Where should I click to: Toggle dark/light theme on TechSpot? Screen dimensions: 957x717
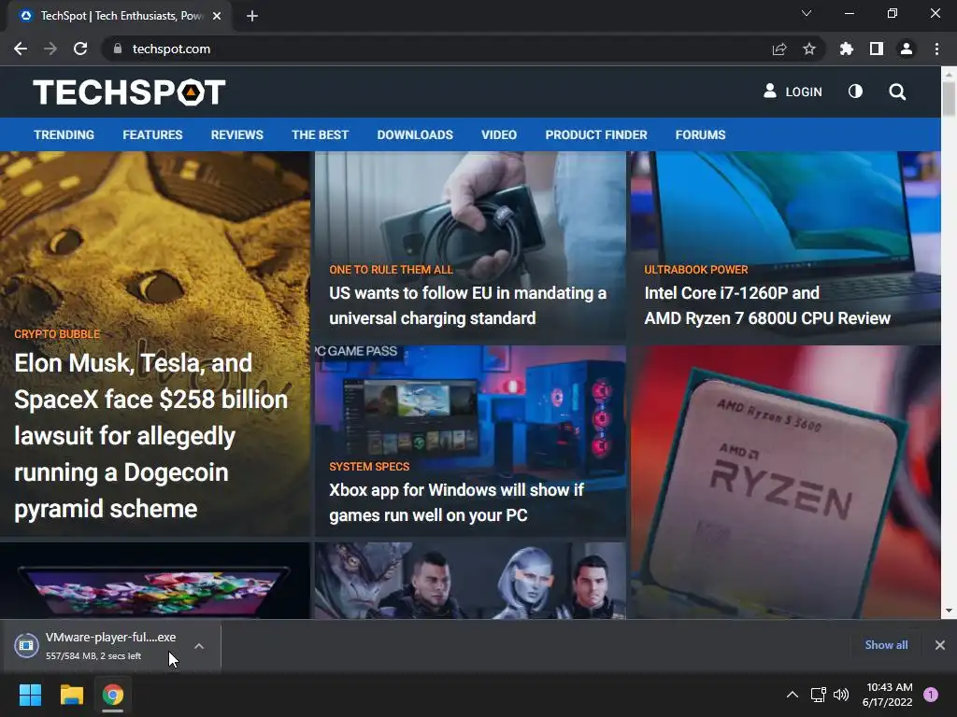click(x=856, y=91)
